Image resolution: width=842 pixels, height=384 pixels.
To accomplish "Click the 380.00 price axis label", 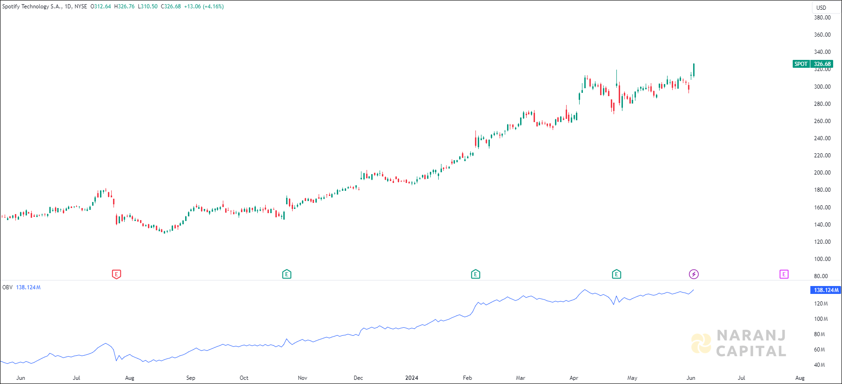I will click(x=822, y=18).
